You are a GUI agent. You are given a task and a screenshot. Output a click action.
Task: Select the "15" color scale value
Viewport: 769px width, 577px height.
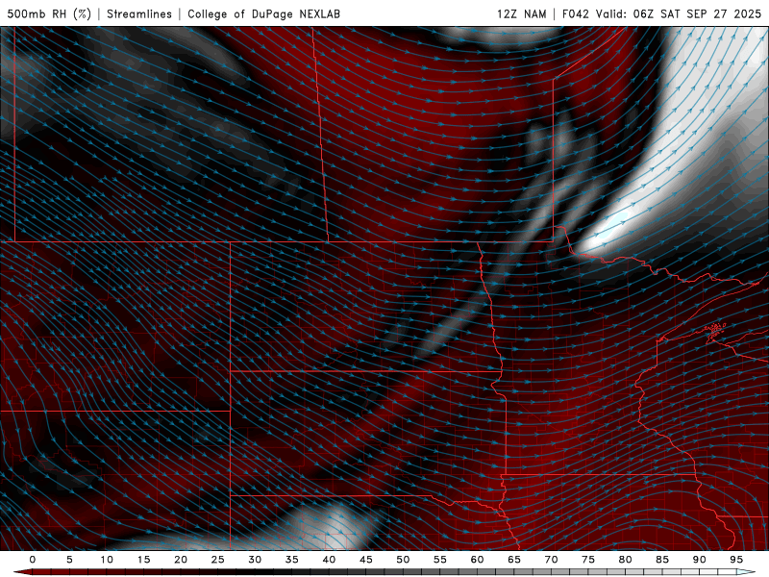(143, 560)
